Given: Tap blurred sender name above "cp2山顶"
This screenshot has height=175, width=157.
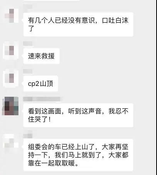Looking at the screenshot, I should pos(28,71).
